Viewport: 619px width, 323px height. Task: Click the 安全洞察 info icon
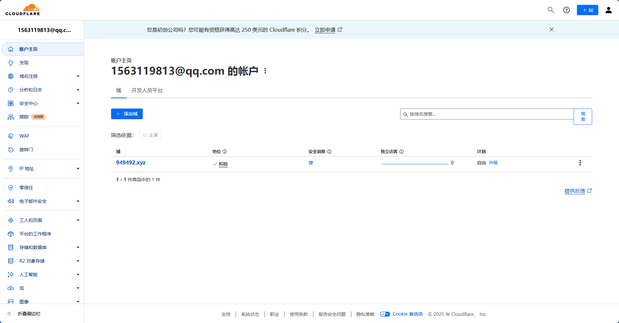[x=329, y=151]
